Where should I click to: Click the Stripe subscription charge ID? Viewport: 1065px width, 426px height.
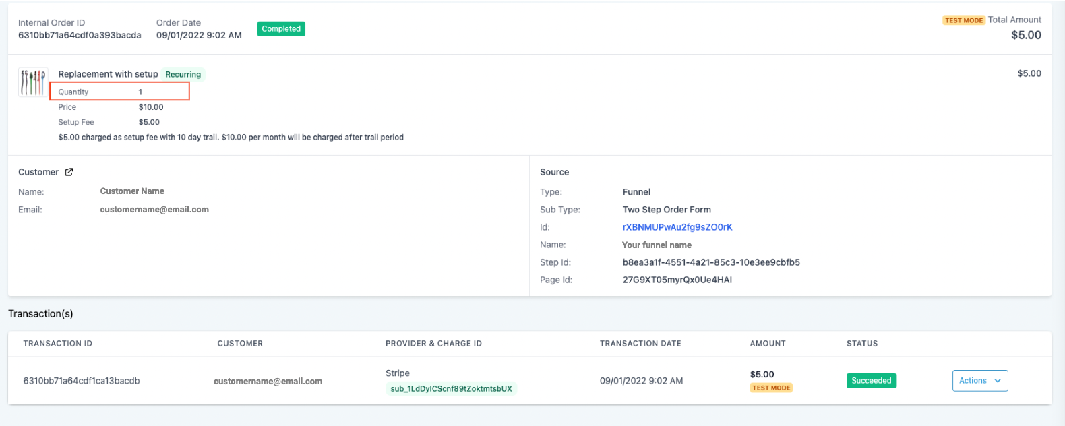point(451,389)
